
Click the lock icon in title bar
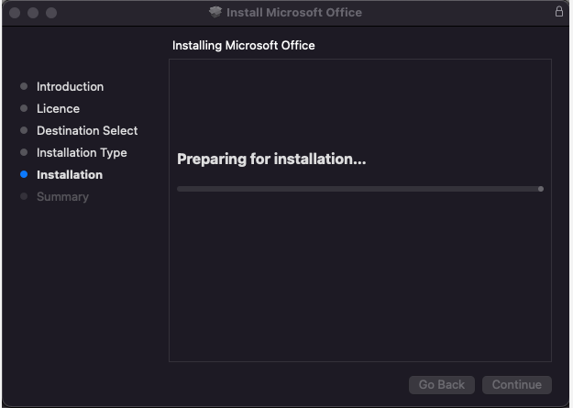click(559, 11)
